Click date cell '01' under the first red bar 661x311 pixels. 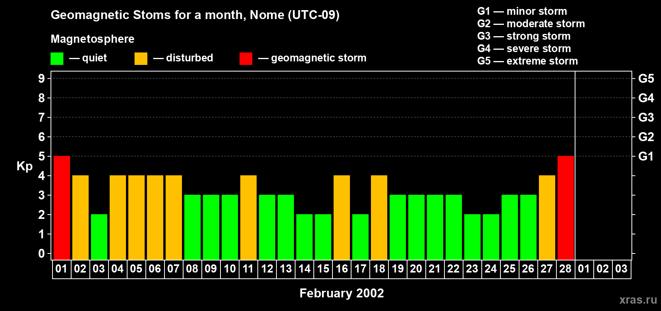(x=62, y=269)
